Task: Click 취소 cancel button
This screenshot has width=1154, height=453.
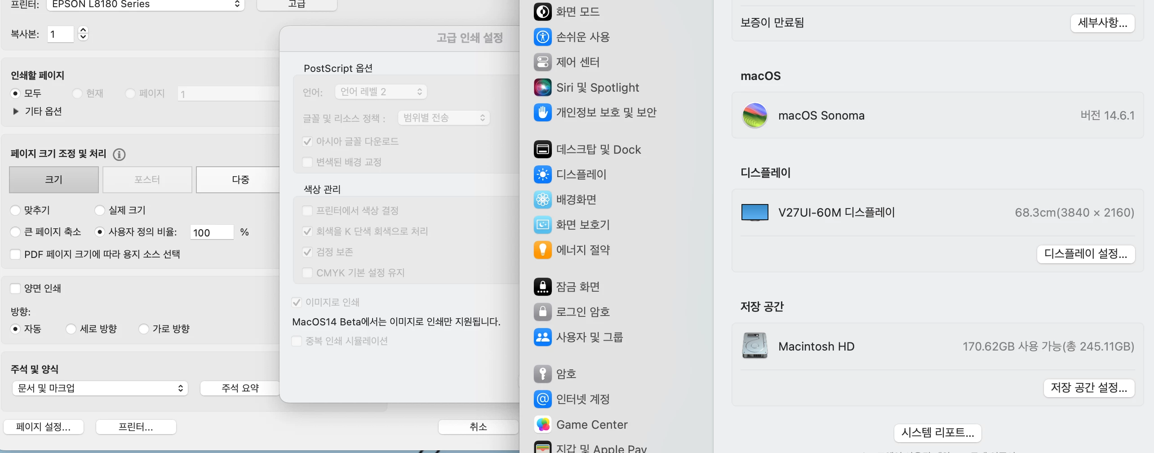Action: pos(479,427)
